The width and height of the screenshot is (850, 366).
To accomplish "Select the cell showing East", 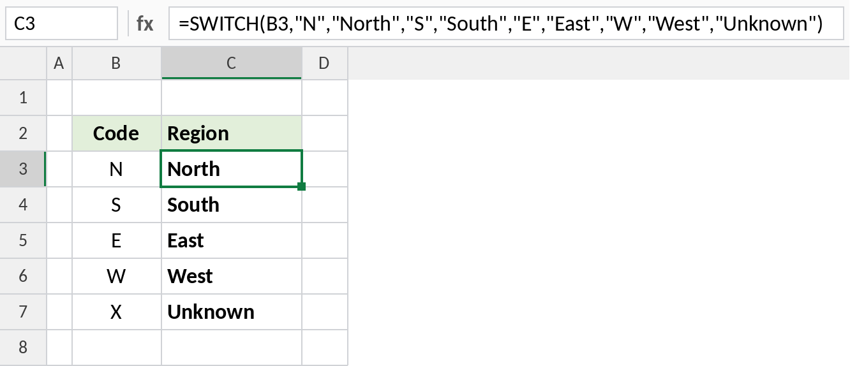I will pyautogui.click(x=231, y=240).
